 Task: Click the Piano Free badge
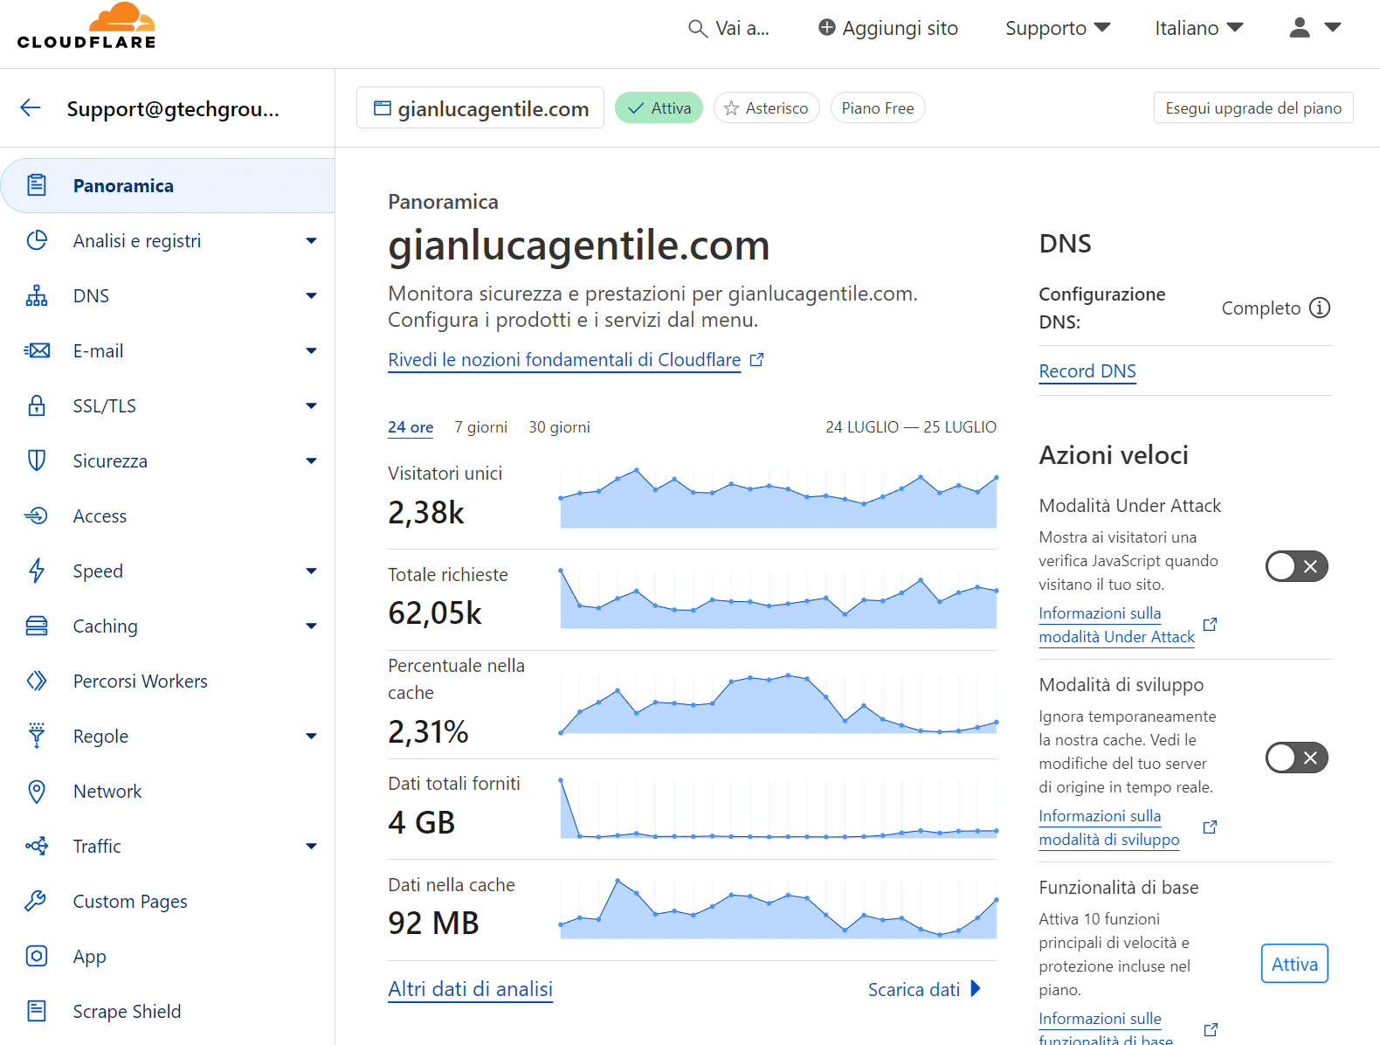click(878, 108)
